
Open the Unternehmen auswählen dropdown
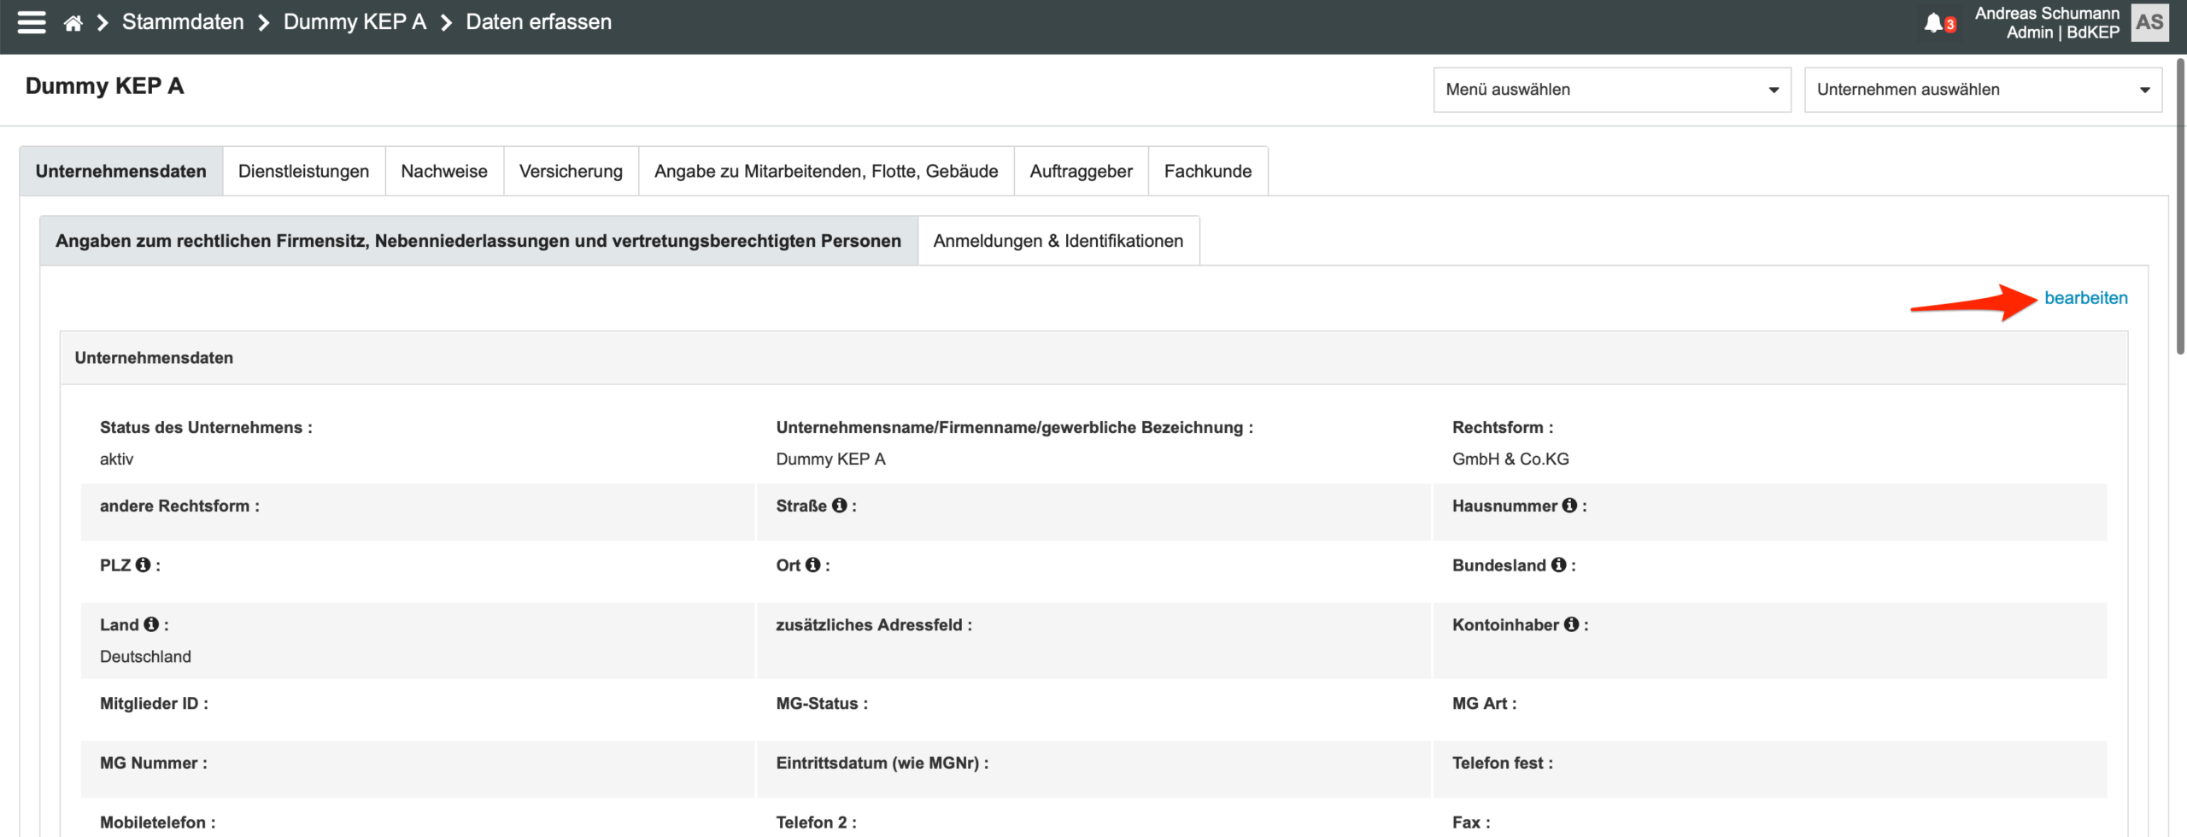[1983, 90]
